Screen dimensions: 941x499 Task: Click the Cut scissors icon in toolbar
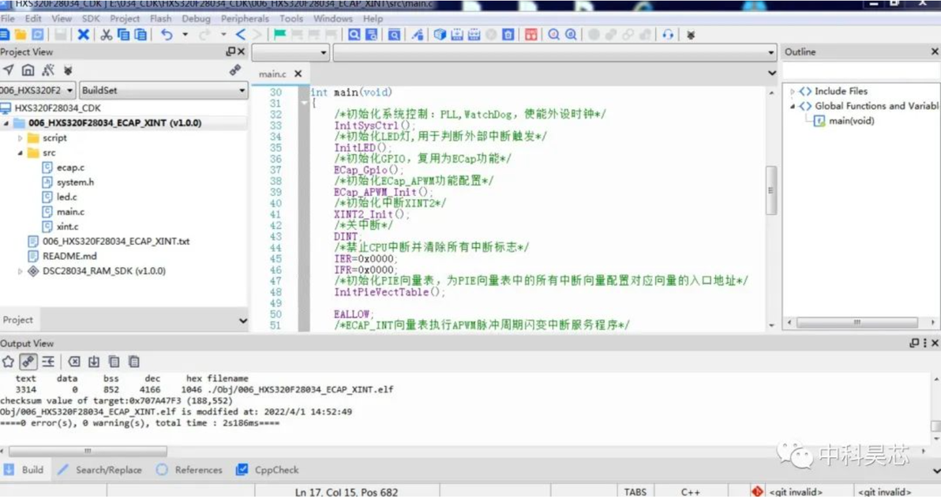tap(107, 35)
